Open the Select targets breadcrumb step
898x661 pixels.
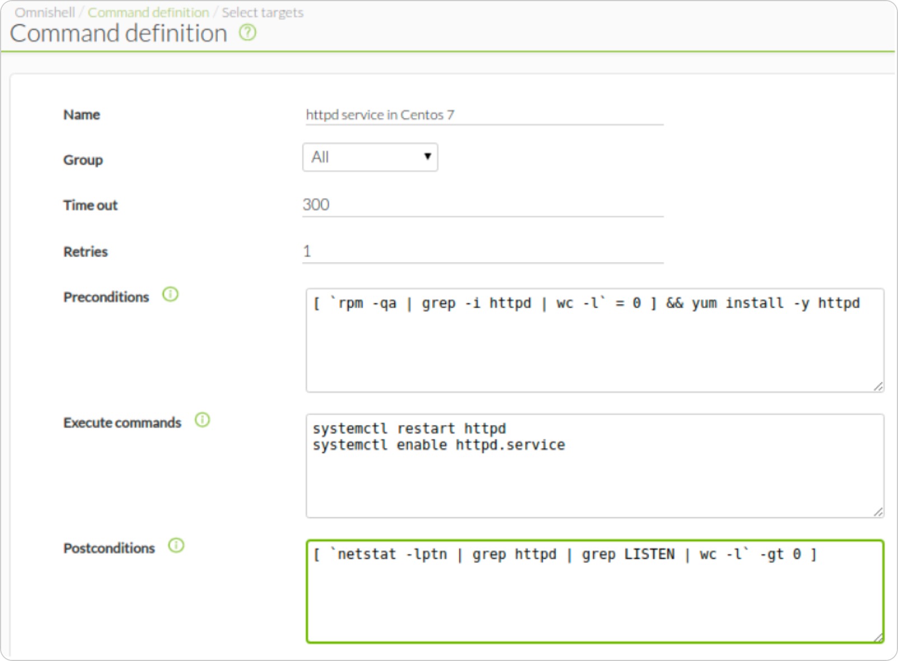coord(263,12)
